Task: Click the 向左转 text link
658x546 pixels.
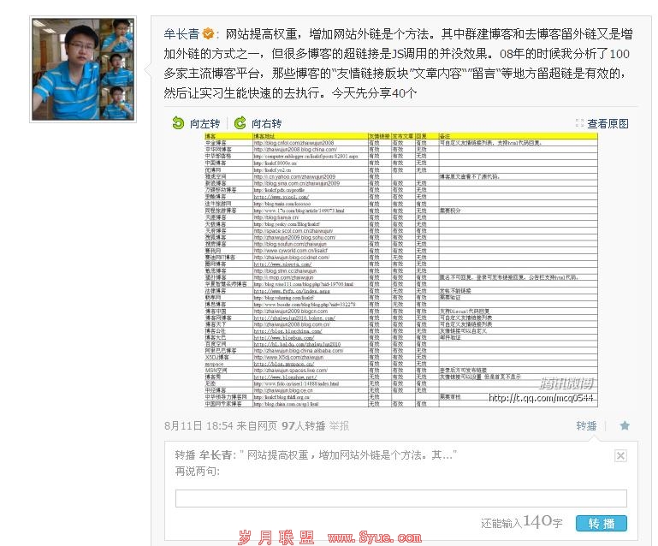Action: 205,124
